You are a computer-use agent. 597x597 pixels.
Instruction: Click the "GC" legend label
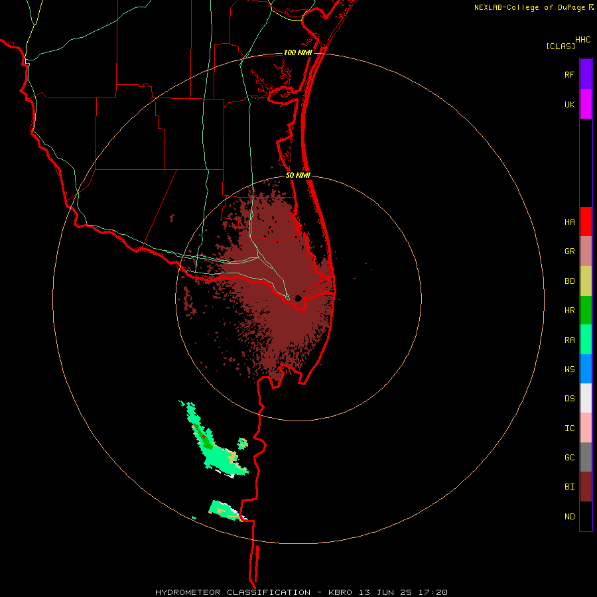(x=570, y=458)
